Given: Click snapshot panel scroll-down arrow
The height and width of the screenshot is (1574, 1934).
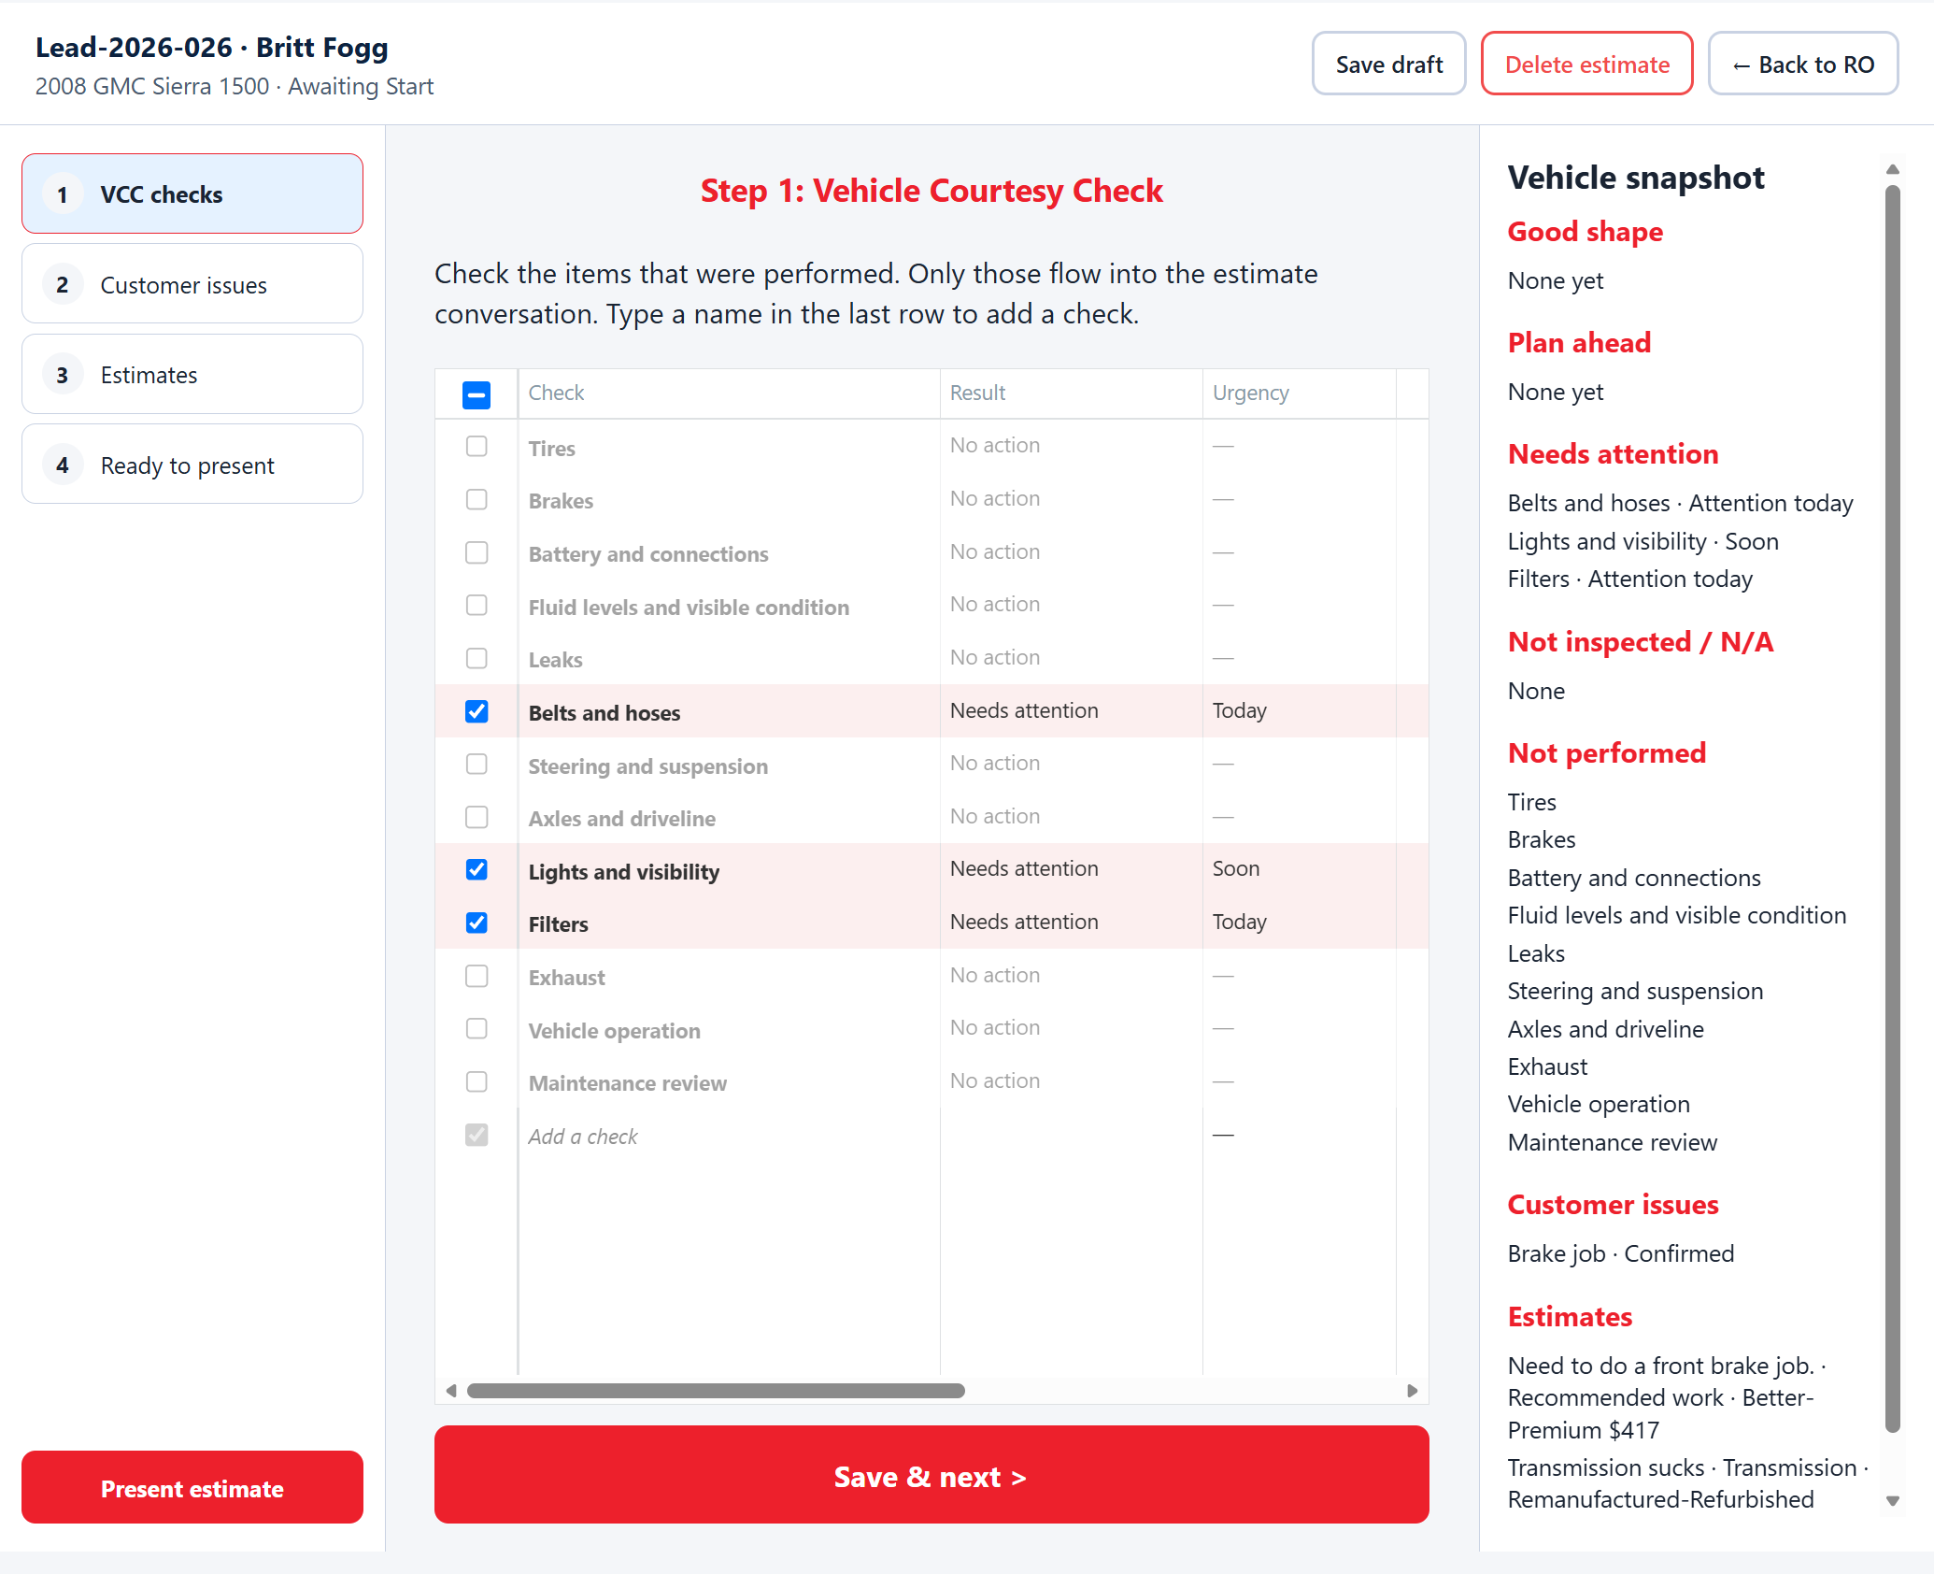Looking at the screenshot, I should click(1893, 1501).
